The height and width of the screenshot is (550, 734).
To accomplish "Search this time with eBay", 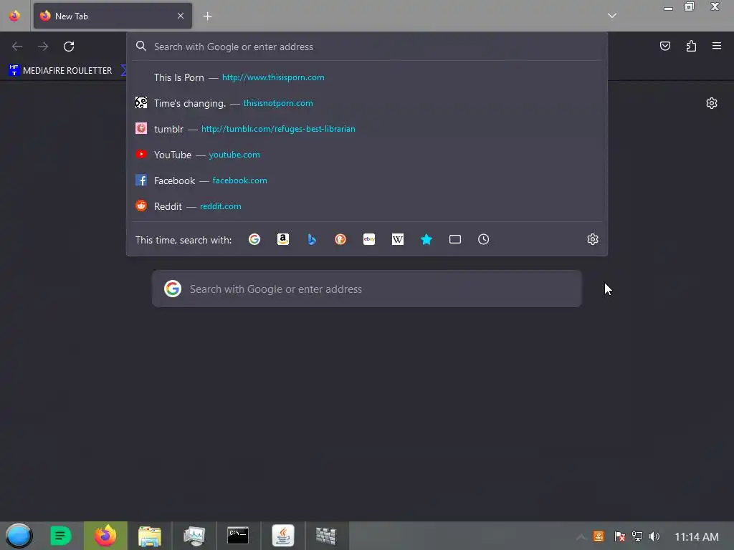I will [369, 239].
